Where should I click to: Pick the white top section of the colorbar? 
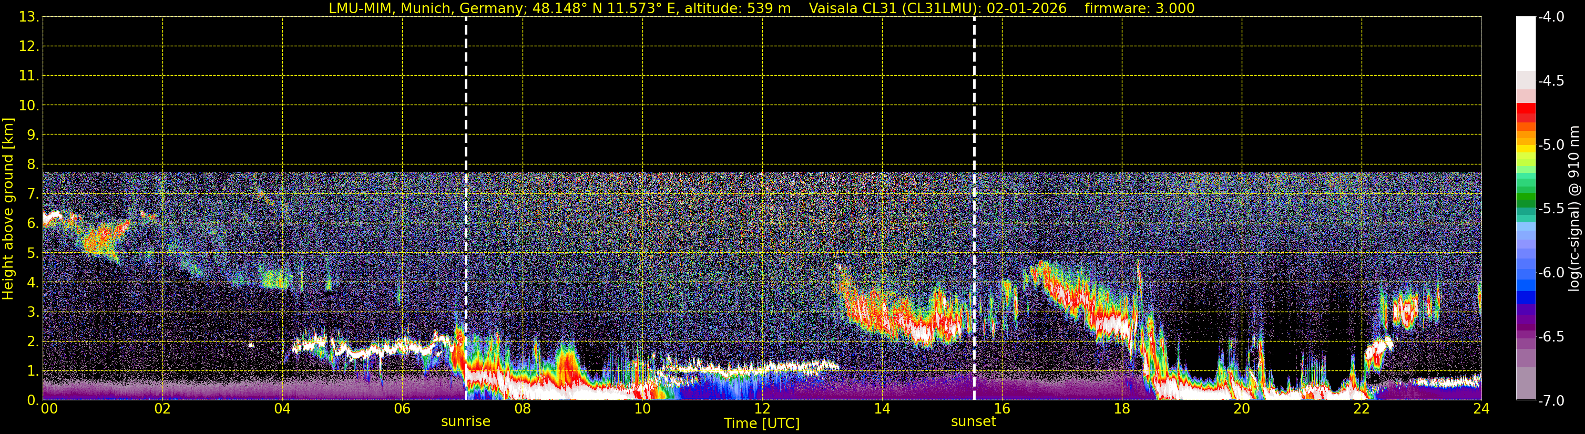tap(1525, 43)
